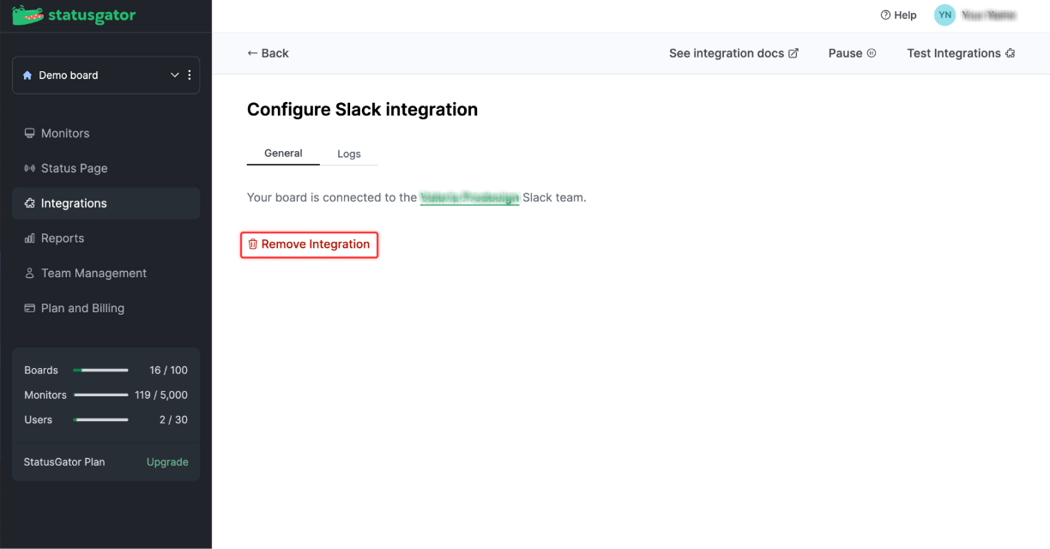
Task: Open the board options kebab menu
Action: point(190,75)
